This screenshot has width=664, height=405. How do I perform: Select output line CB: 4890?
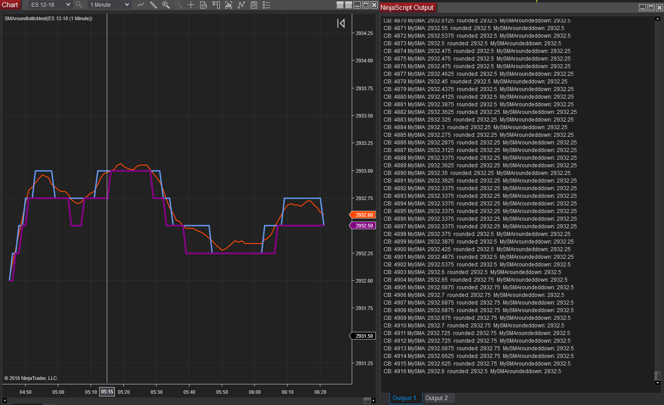coord(477,173)
